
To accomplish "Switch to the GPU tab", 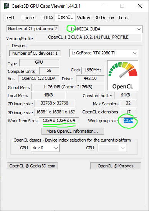I will point(10,18).
